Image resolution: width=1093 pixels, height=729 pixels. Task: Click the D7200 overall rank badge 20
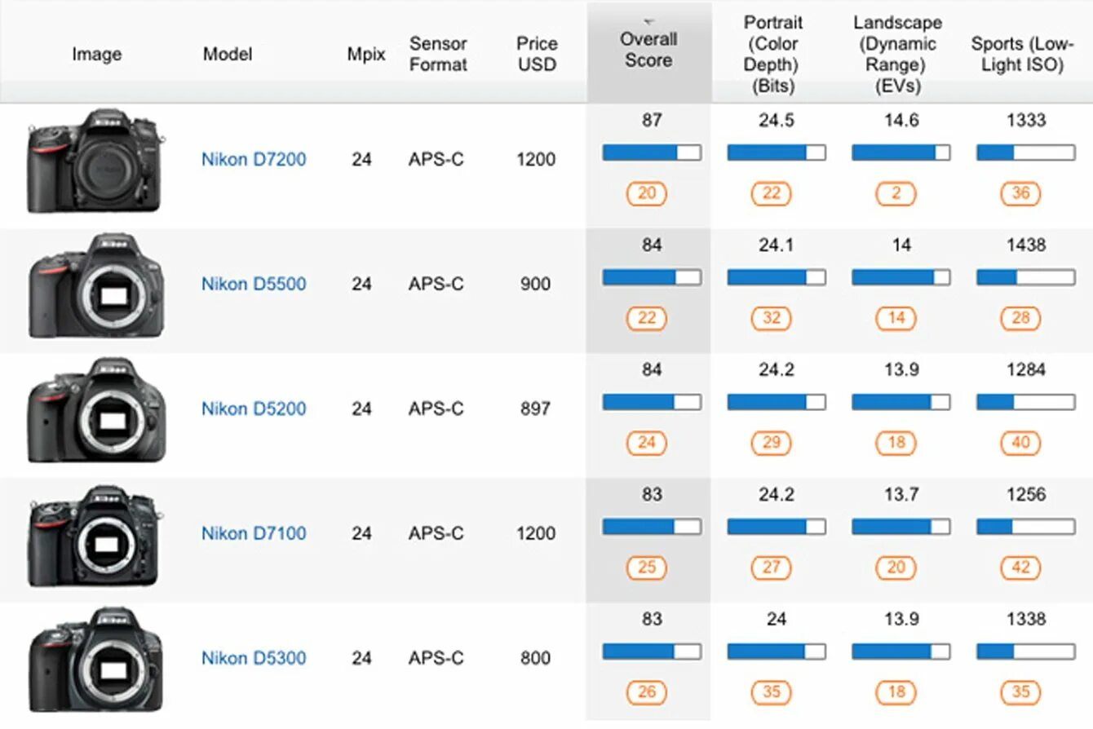pos(647,193)
